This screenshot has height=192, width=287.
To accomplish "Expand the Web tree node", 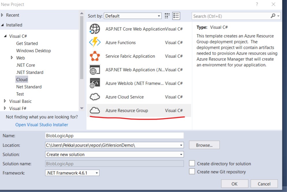I will point(12,58).
